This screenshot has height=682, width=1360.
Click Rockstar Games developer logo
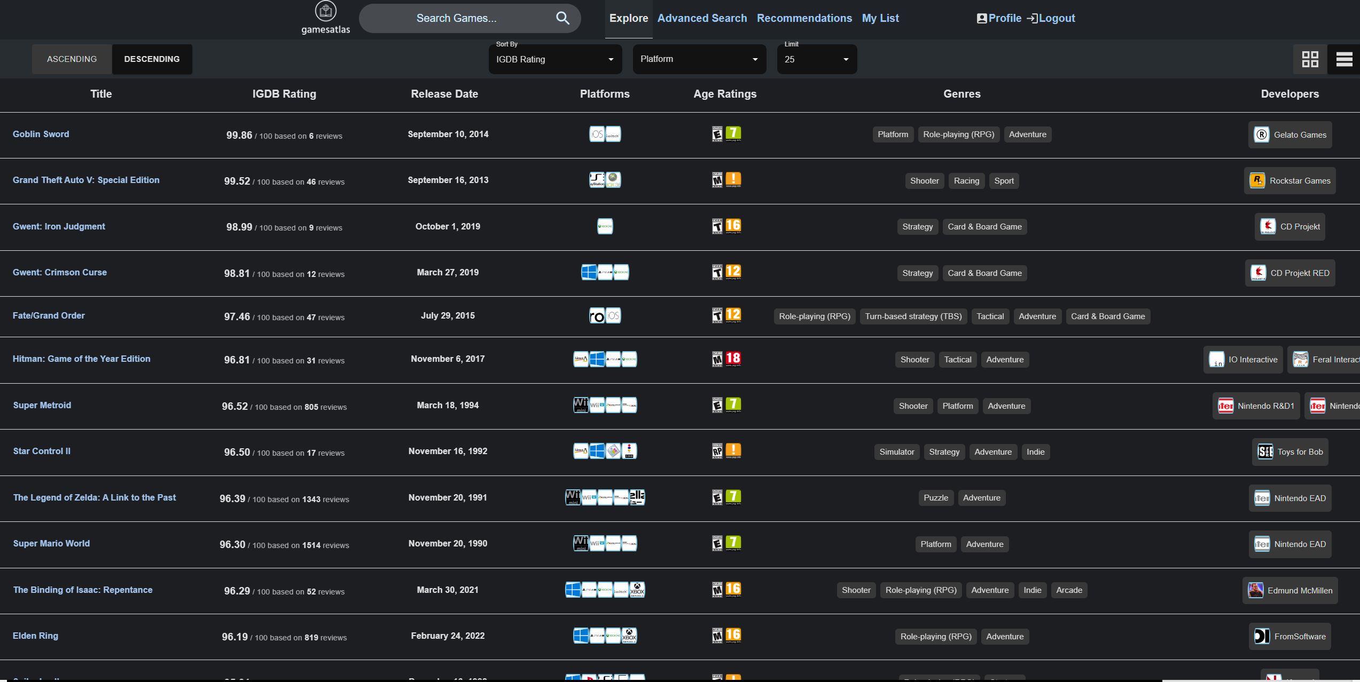[x=1257, y=181]
